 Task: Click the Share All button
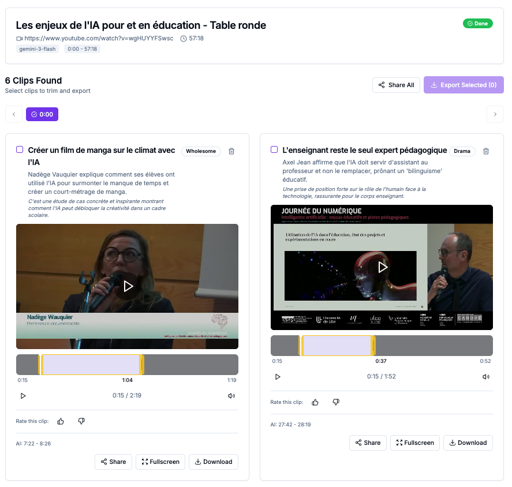pos(396,85)
